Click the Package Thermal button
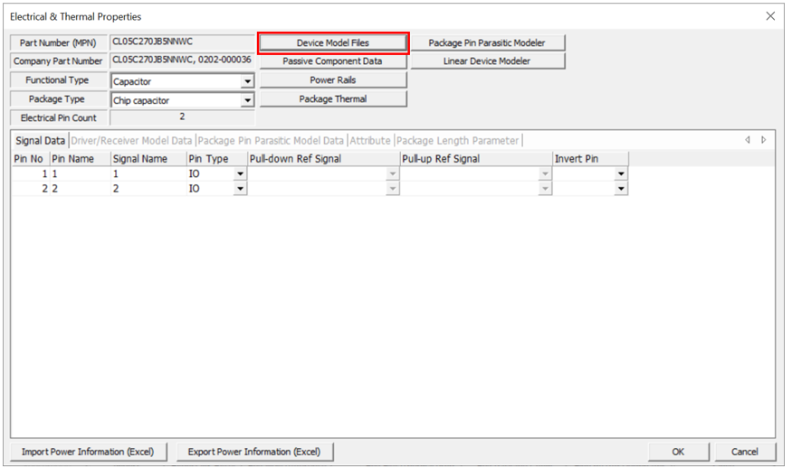792x467 pixels. tap(332, 99)
